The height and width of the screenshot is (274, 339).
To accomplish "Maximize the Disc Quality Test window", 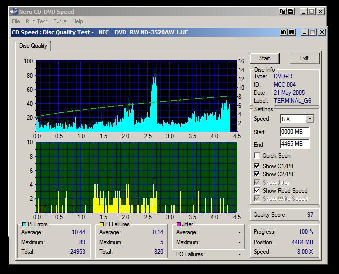I will (313, 32).
